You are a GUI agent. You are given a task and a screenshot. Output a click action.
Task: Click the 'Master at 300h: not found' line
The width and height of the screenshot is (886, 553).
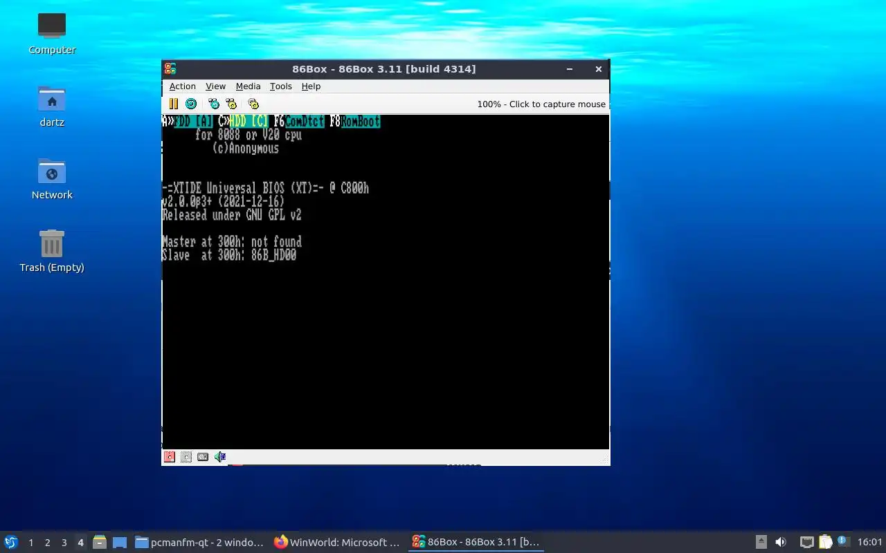click(x=232, y=242)
